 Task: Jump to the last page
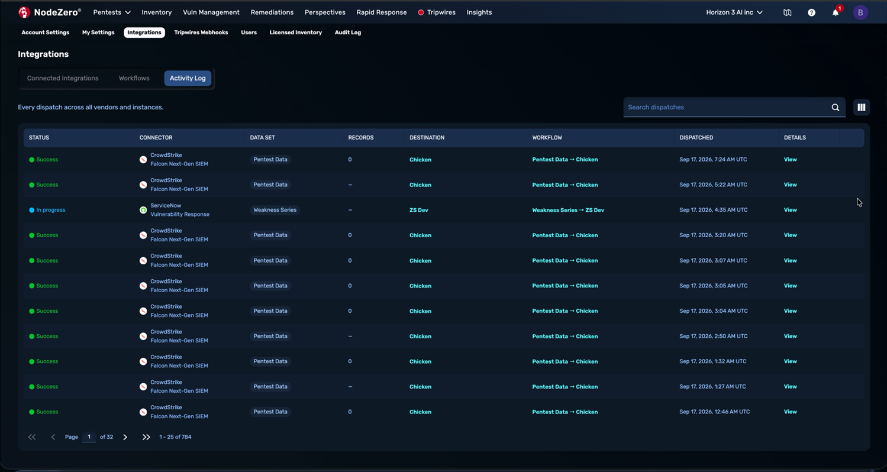[x=146, y=437]
